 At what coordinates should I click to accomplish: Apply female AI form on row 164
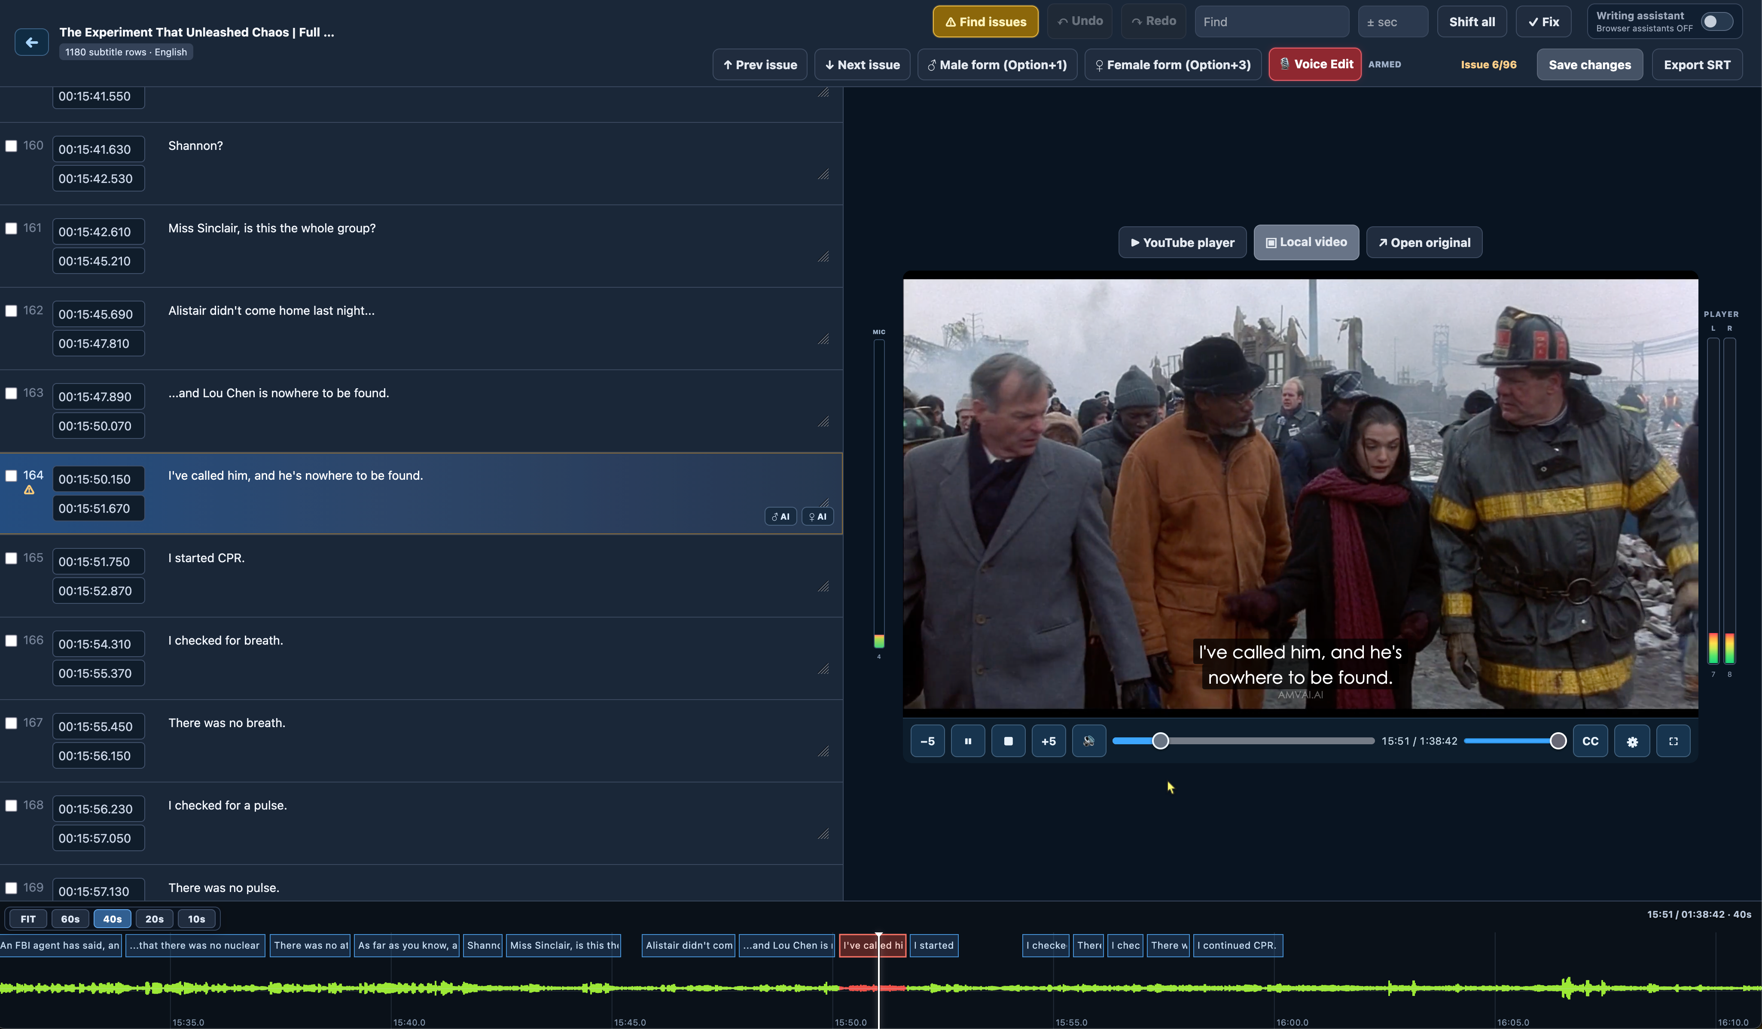pyautogui.click(x=817, y=517)
